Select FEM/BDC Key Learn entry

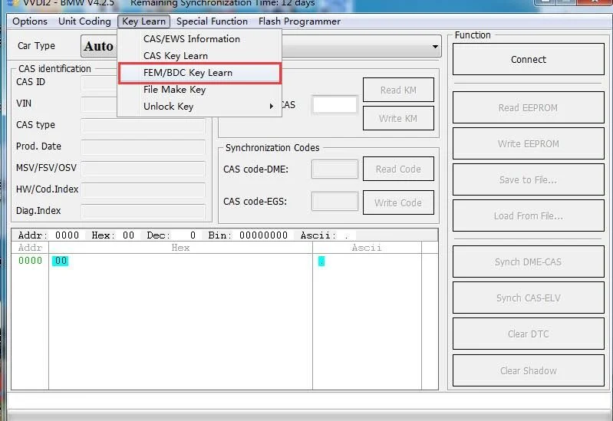pyautogui.click(x=199, y=73)
